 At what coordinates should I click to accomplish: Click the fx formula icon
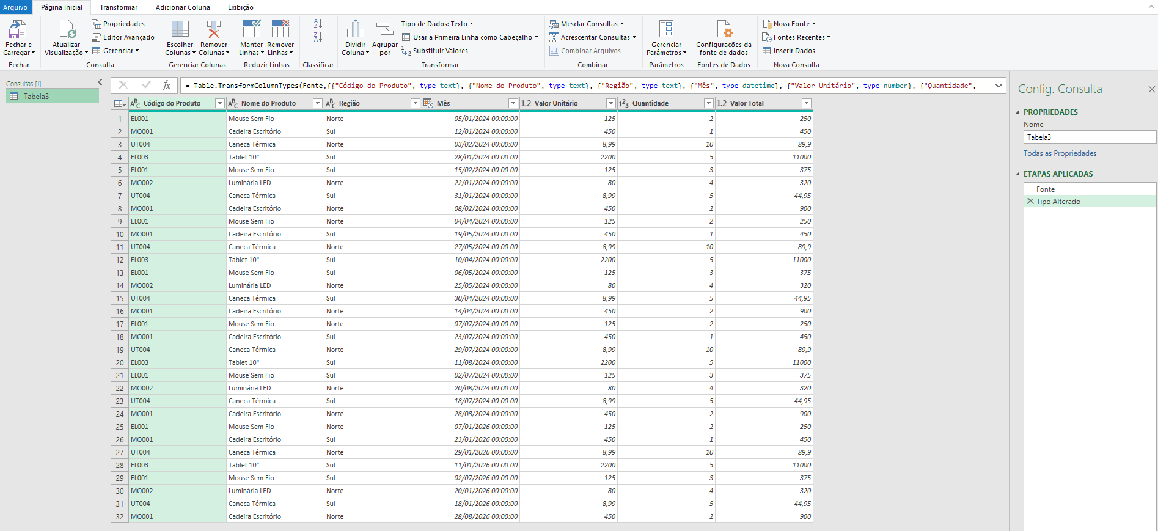(x=166, y=85)
